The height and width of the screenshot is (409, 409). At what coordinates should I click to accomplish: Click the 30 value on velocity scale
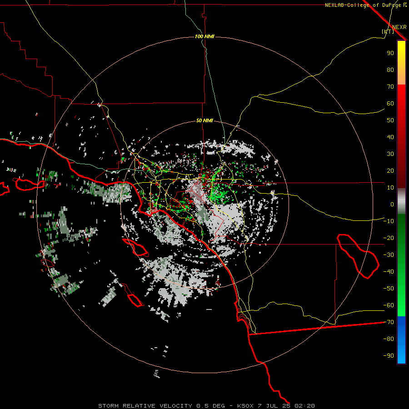(390, 154)
